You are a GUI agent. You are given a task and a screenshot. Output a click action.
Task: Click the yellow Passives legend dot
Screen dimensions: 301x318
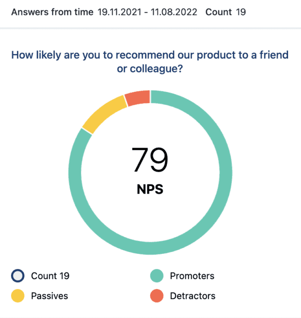18,296
